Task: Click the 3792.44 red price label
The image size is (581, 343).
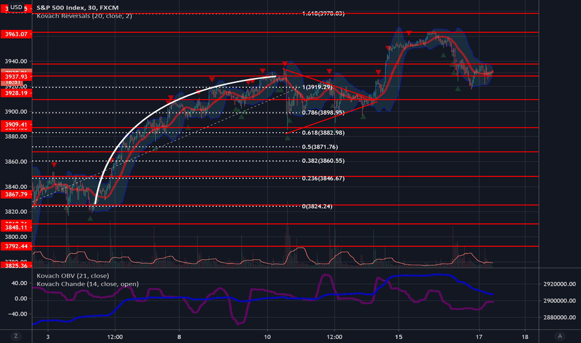Action: click(16, 246)
